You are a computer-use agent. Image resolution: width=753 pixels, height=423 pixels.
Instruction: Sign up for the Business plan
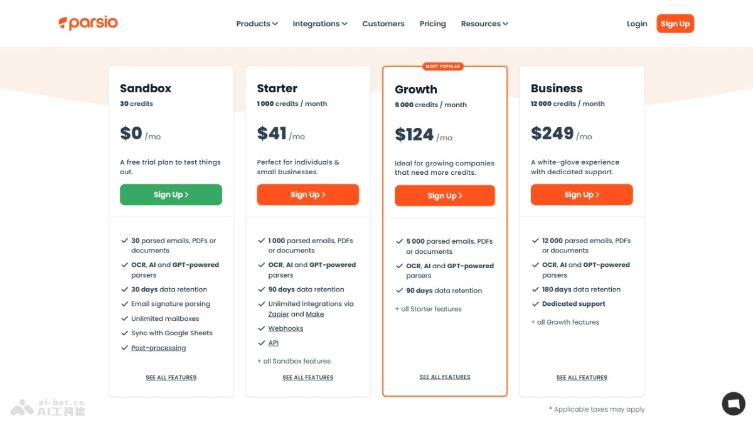[x=581, y=195]
